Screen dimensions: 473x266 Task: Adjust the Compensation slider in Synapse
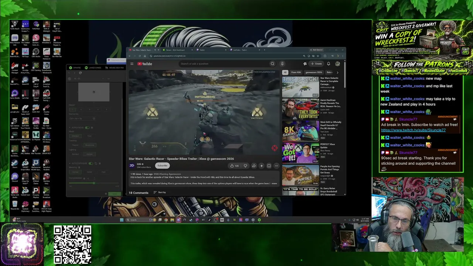(93, 183)
